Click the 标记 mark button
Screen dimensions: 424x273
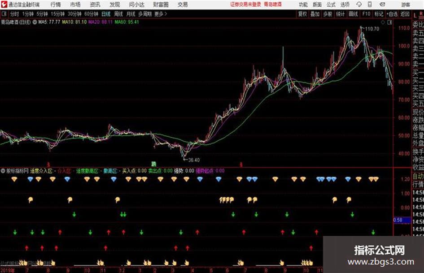click(379, 14)
